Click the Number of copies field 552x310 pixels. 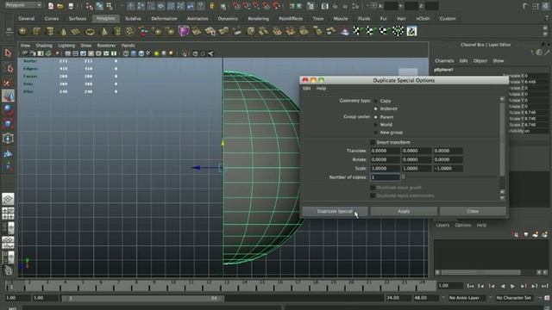(386, 177)
